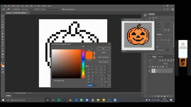Click lock position icon in Layers
The width and height of the screenshot is (191, 107).
[158, 67]
